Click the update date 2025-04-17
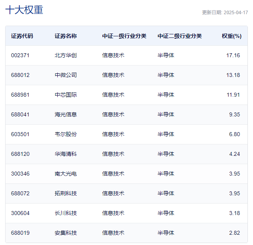The height and width of the screenshot is (245, 253). coord(236,13)
